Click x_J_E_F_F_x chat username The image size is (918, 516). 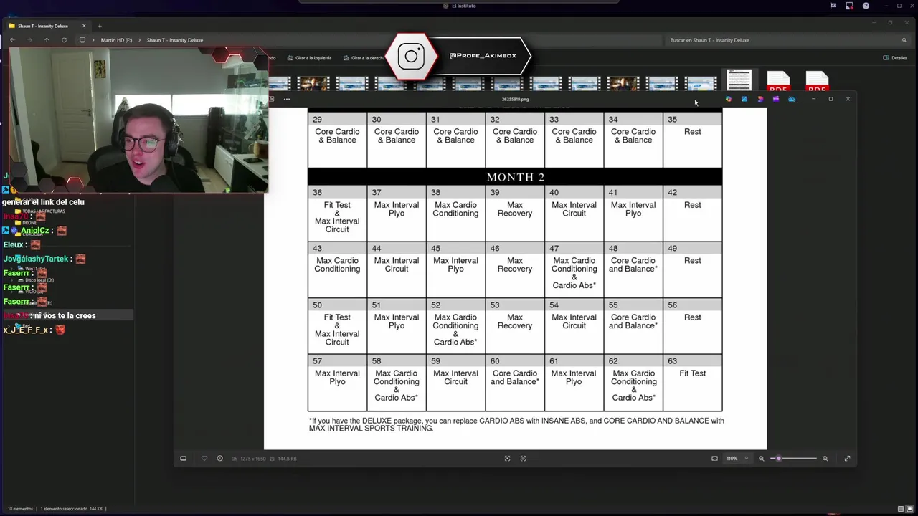[x=26, y=330]
